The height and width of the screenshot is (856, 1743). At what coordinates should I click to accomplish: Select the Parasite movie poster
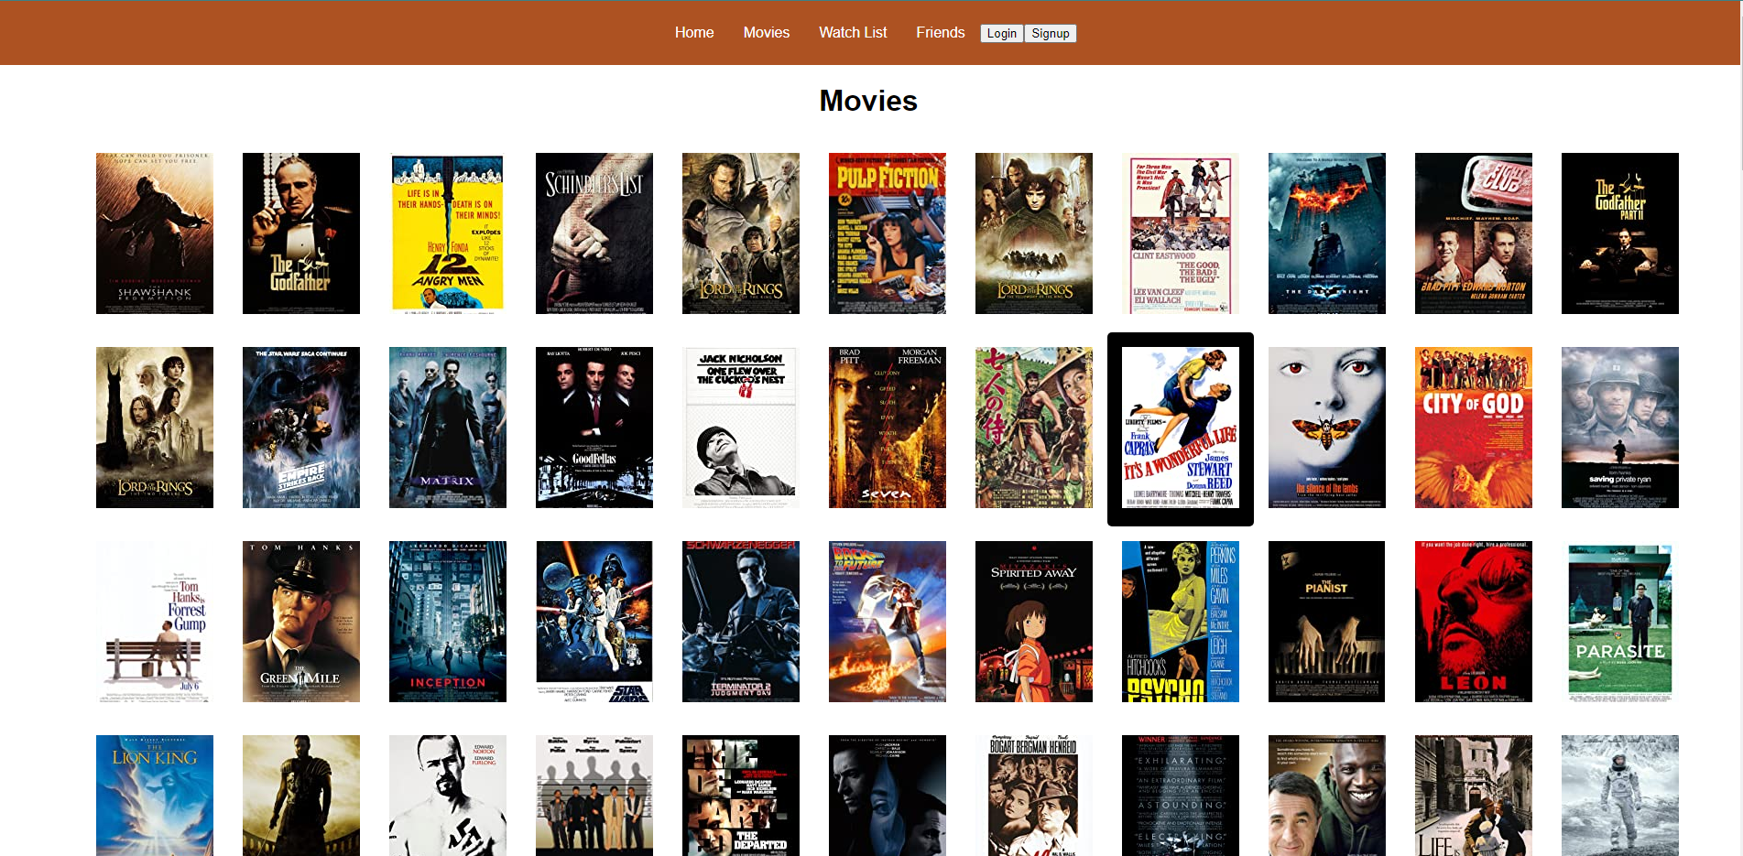point(1620,622)
